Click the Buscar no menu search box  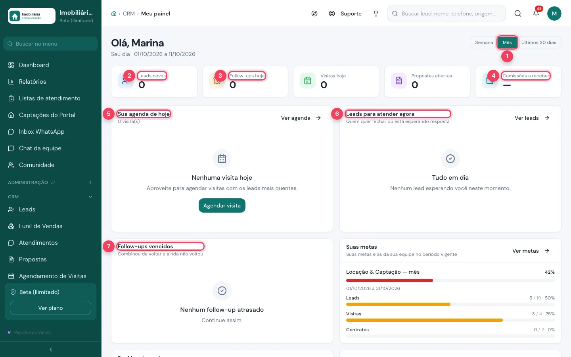pos(50,44)
